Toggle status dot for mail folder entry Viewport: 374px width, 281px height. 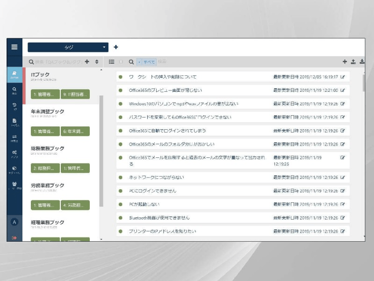coord(121,144)
